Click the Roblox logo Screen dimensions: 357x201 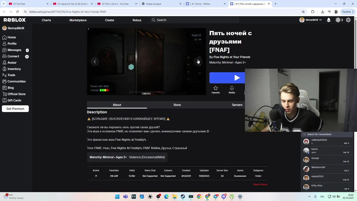point(15,20)
